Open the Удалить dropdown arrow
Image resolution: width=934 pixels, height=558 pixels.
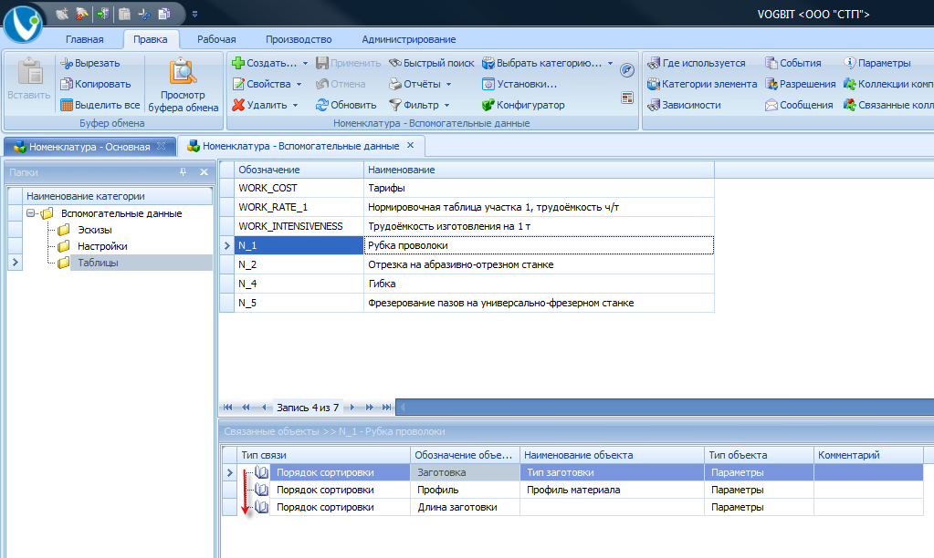tap(295, 105)
